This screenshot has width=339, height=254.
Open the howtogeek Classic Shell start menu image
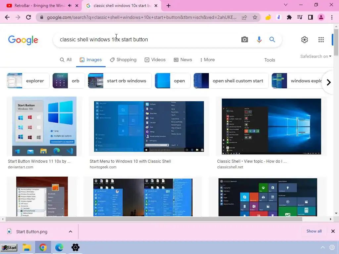[149, 127]
